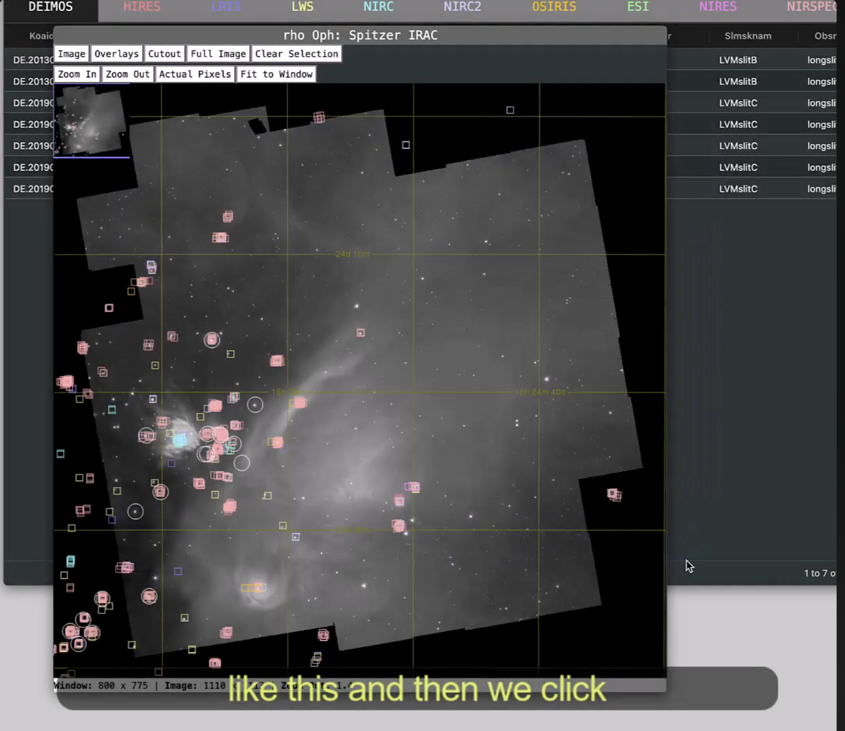Open the NIRES tab
The image size is (845, 731).
click(717, 7)
